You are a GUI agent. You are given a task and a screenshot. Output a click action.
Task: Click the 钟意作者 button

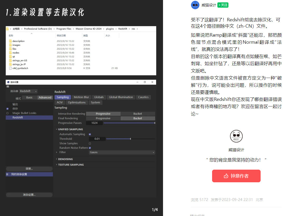(x=236, y=176)
